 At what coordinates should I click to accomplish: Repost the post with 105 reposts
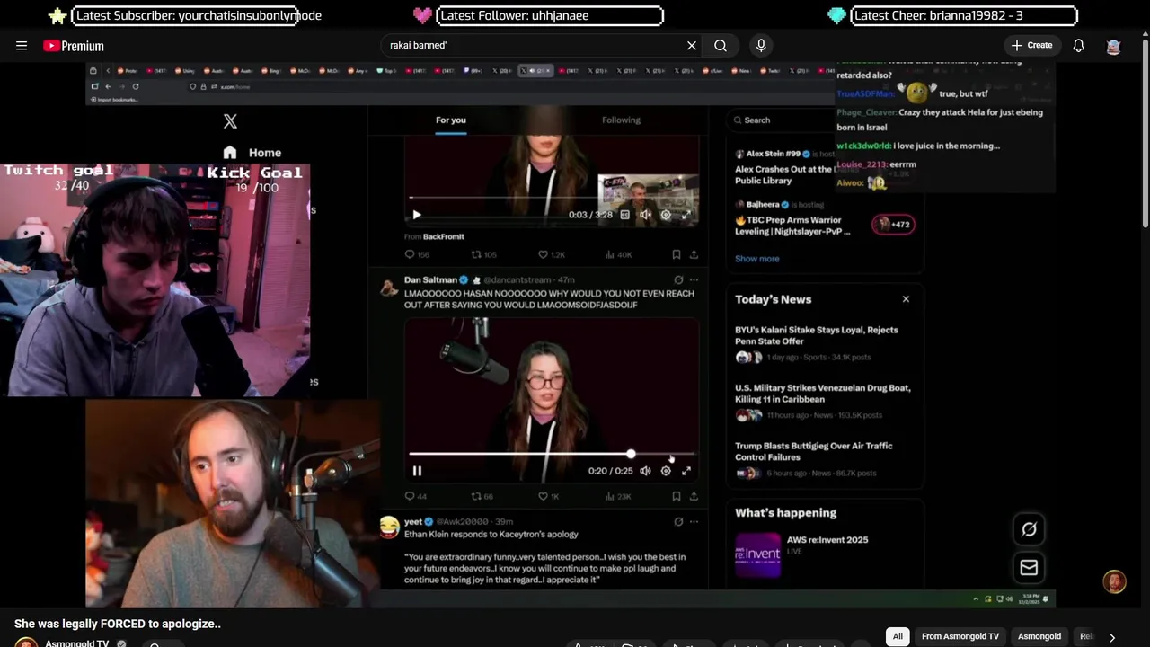484,254
